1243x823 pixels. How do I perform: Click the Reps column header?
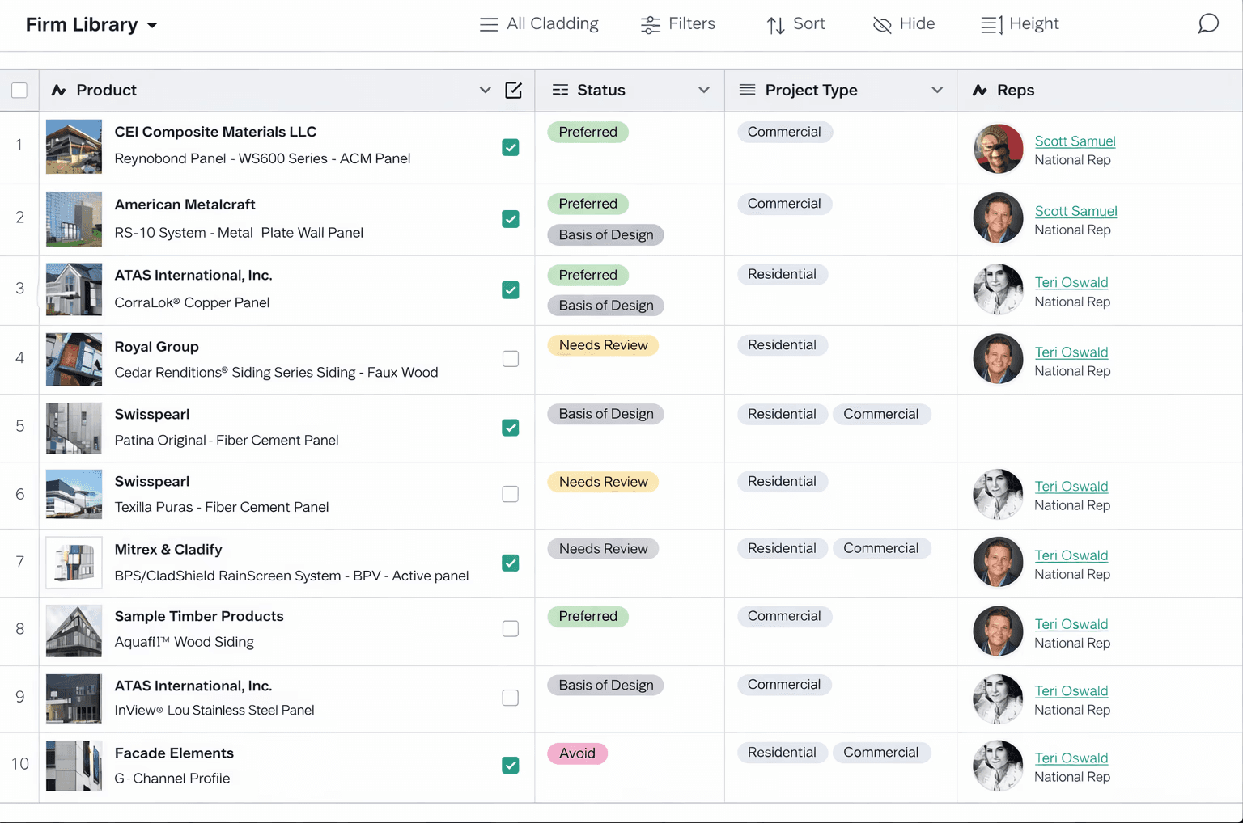(x=1100, y=90)
